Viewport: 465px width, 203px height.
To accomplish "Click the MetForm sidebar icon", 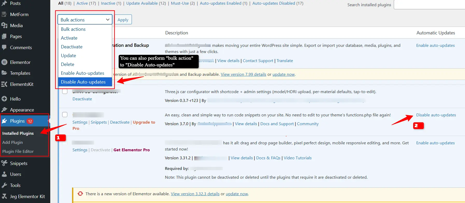I will 4,14.
